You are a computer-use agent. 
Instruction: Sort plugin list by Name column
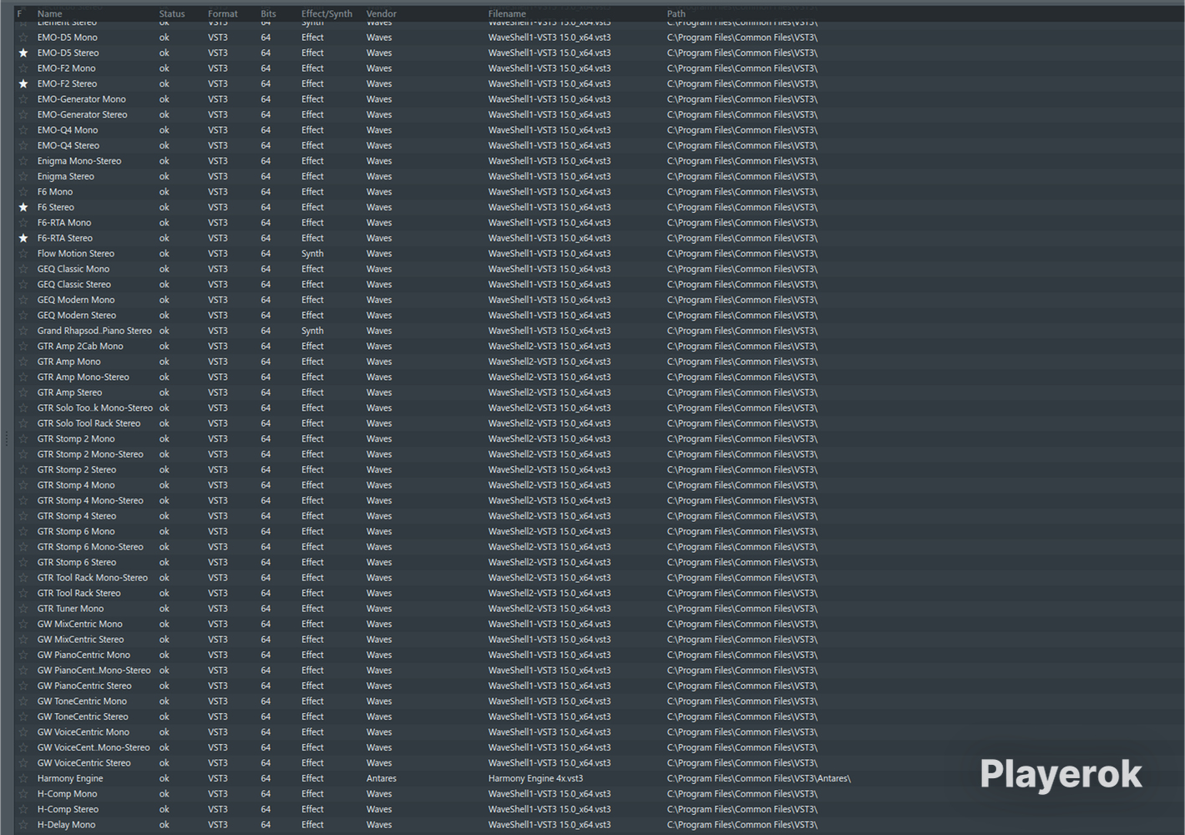[x=49, y=13]
